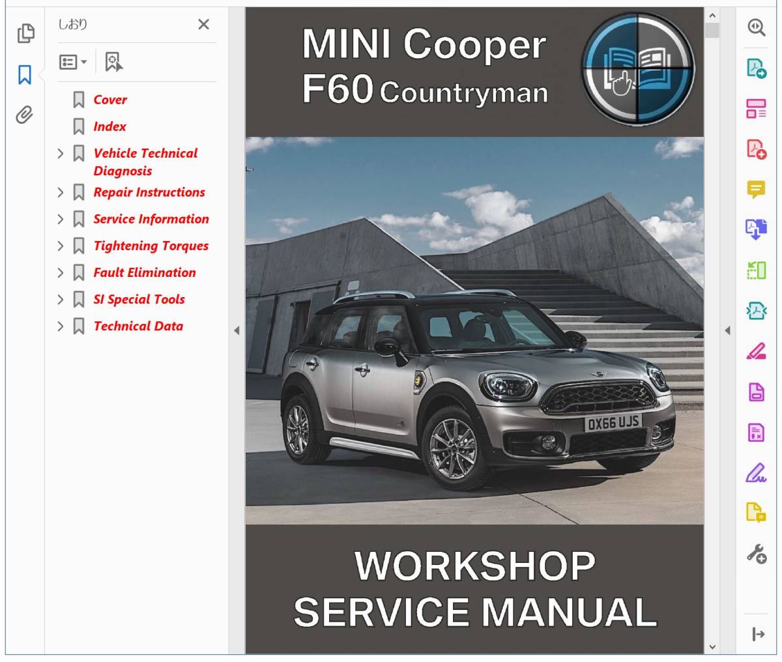Jump to Repair Instructions section
This screenshot has width=782, height=662.
point(149,192)
